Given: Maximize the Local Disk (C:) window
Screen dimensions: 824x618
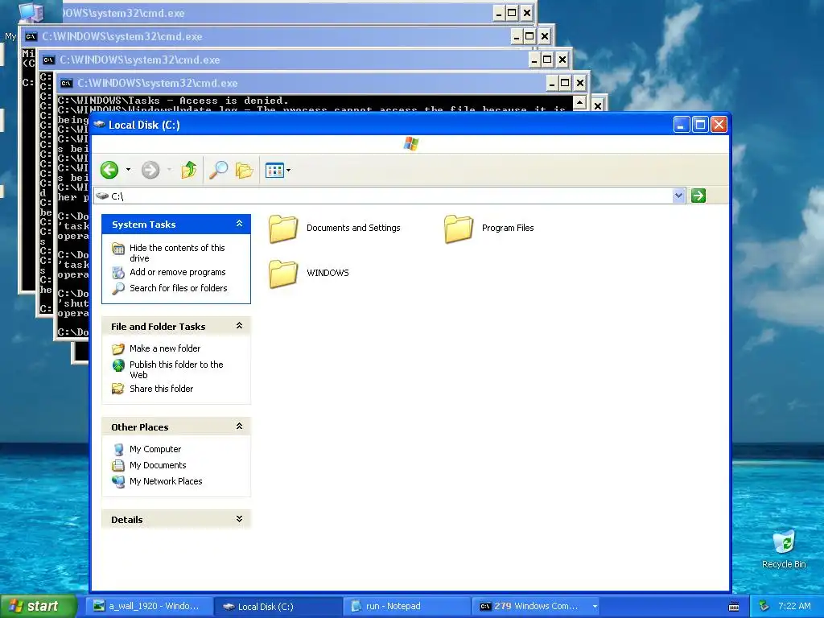Looking at the screenshot, I should pos(700,125).
